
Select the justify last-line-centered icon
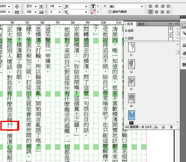tap(157, 12)
